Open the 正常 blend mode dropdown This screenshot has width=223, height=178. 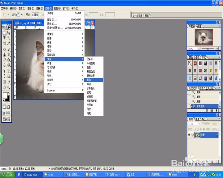(194, 124)
